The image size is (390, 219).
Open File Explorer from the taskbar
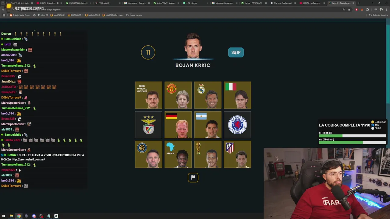11,216
